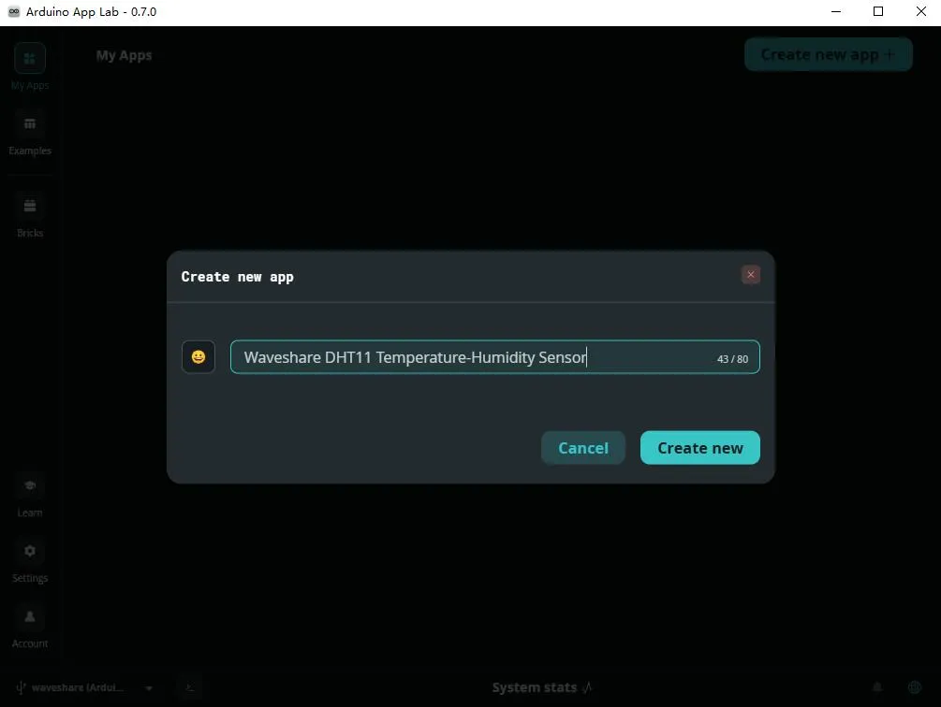The image size is (941, 707).
Task: Open the Account section
Action: (30, 627)
